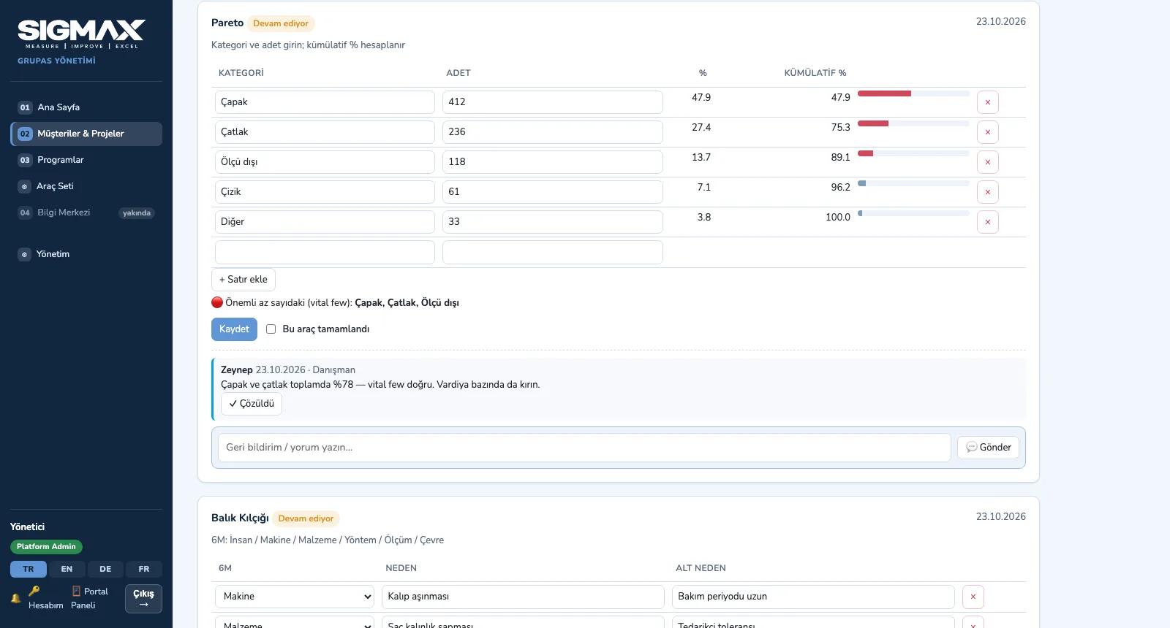Delete the Diğer row
The width and height of the screenshot is (1170, 628).
pos(987,222)
